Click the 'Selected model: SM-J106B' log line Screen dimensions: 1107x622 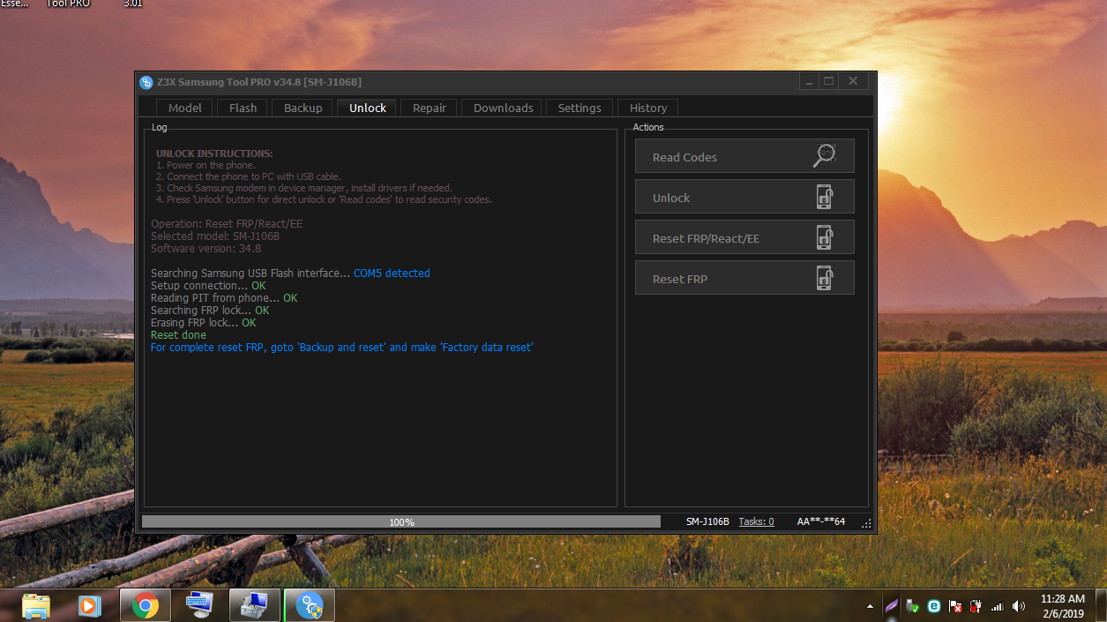[215, 236]
